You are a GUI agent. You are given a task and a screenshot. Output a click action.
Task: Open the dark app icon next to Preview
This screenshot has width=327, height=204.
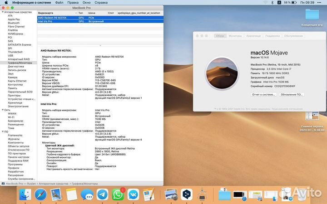tap(187, 194)
